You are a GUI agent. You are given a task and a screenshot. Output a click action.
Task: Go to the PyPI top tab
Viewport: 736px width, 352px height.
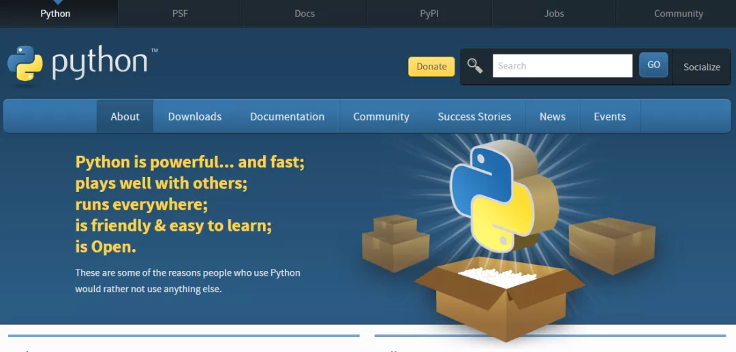pos(429,14)
